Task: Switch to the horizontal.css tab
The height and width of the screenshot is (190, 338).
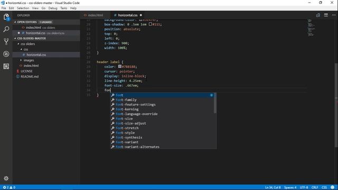Action: (x=128, y=15)
